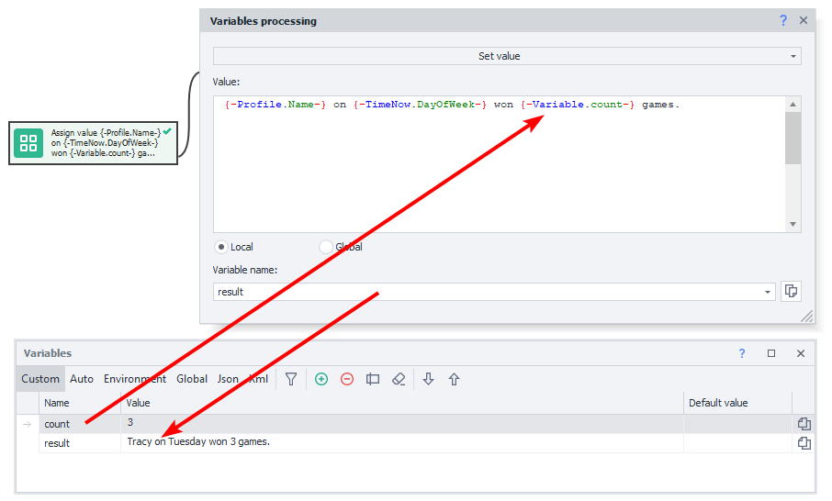
Task: Move variable down with down arrow icon
Action: [x=428, y=379]
